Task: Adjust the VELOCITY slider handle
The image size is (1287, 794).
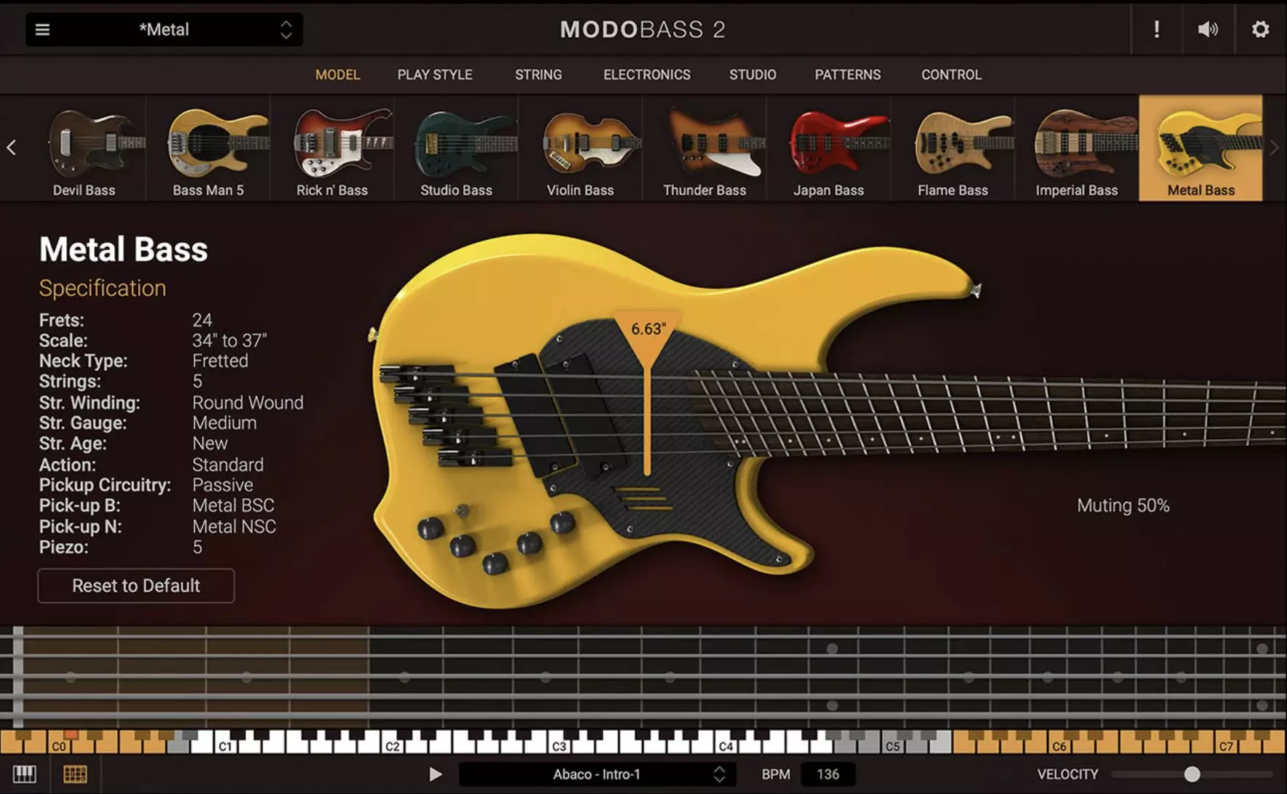Action: click(x=1192, y=774)
